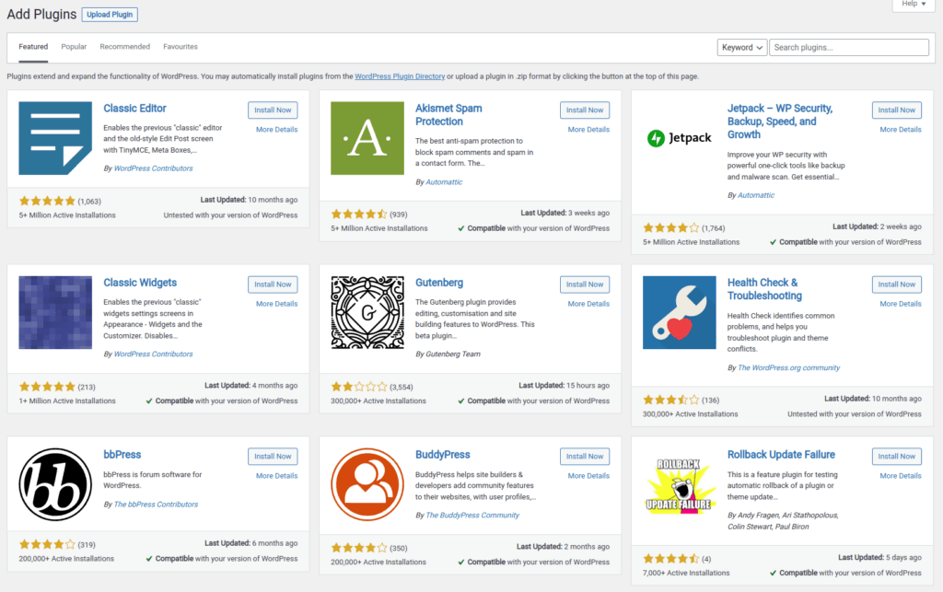Open WordPress Contributors link under Classic Widgets
The width and height of the screenshot is (943, 592).
click(x=154, y=354)
